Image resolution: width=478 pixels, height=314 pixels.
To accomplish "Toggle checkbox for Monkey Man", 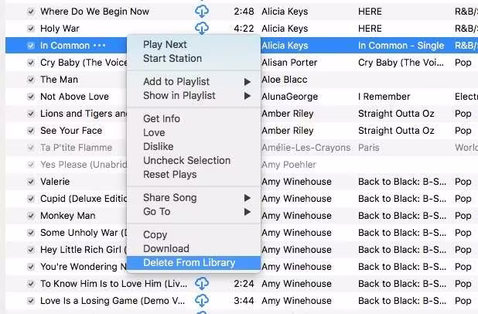I will [x=30, y=216].
